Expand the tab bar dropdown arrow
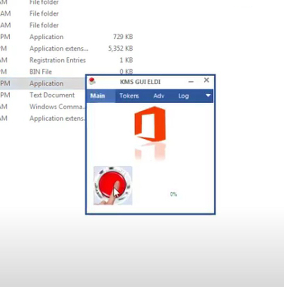Viewport: 284px width, 287px height. coord(208,95)
